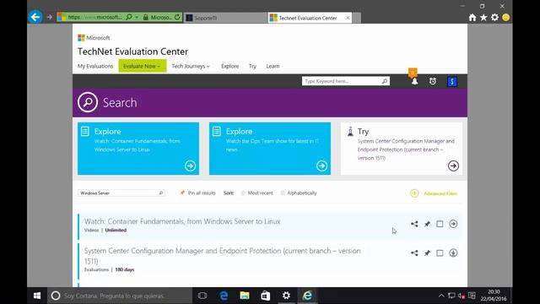Launch Microsoft Edge from the taskbar

pos(224,296)
